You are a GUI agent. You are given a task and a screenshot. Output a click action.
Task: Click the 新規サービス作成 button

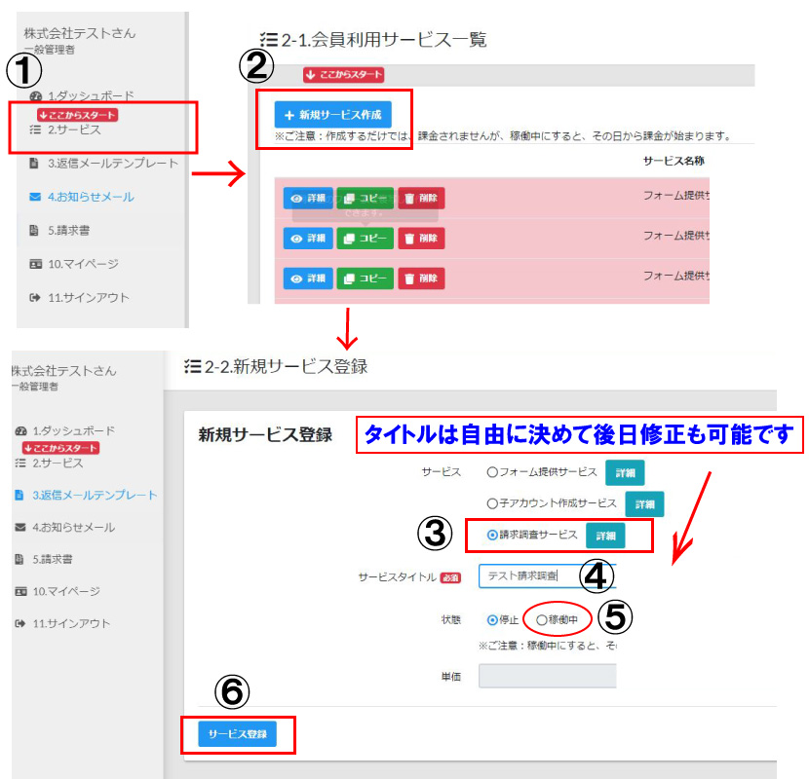click(x=332, y=115)
